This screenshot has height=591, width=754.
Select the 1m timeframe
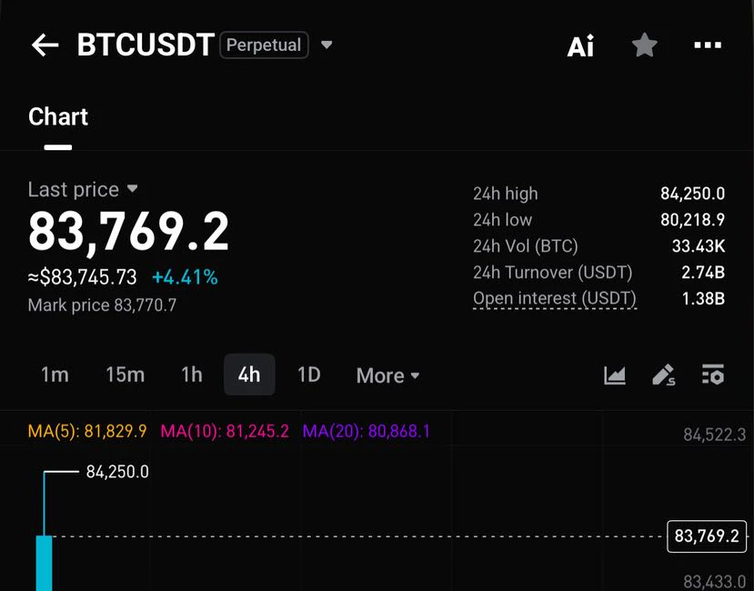(x=55, y=376)
